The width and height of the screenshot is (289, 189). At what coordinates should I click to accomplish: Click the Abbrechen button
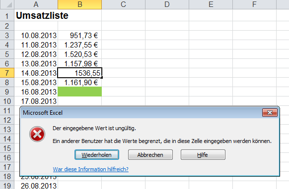tap(150, 155)
